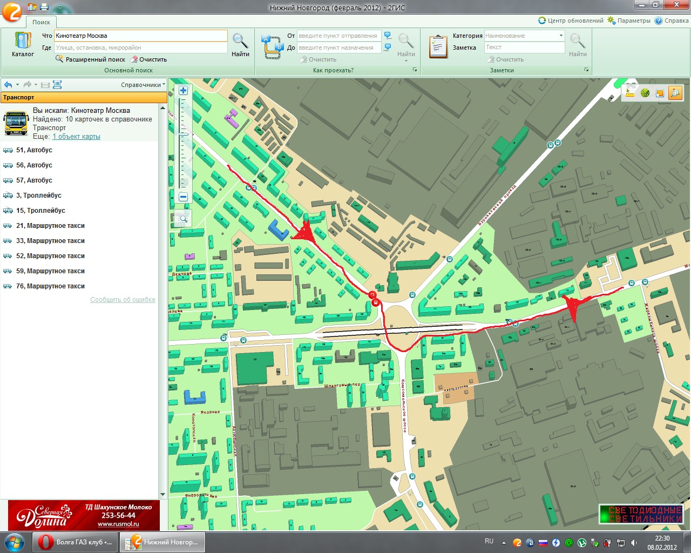Open Центр обновлений update center
Viewport: 691px width, 553px height.
pos(571,21)
